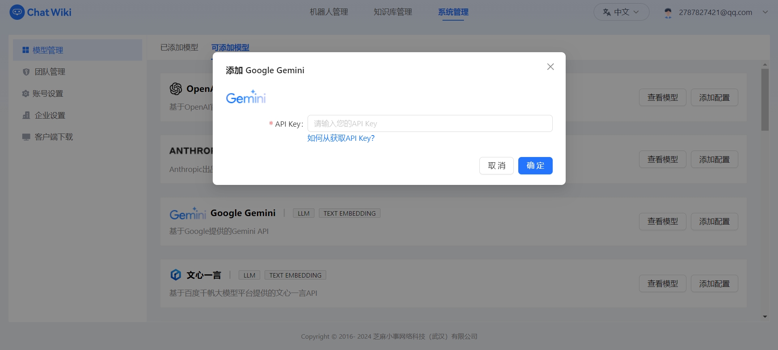Click the 模型管理 grid icon in sidebar
The width and height of the screenshot is (778, 350).
pos(26,50)
